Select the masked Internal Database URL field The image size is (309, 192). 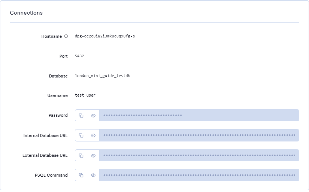[199, 135]
